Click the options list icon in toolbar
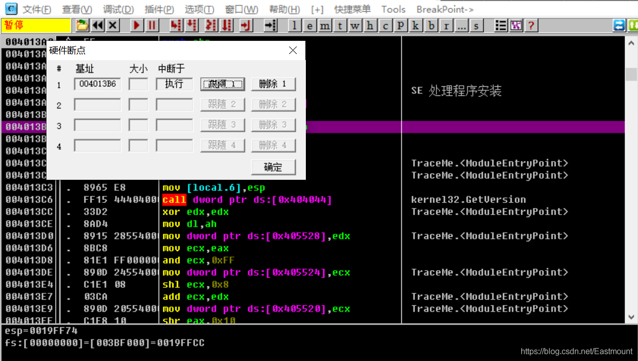 tap(501, 25)
